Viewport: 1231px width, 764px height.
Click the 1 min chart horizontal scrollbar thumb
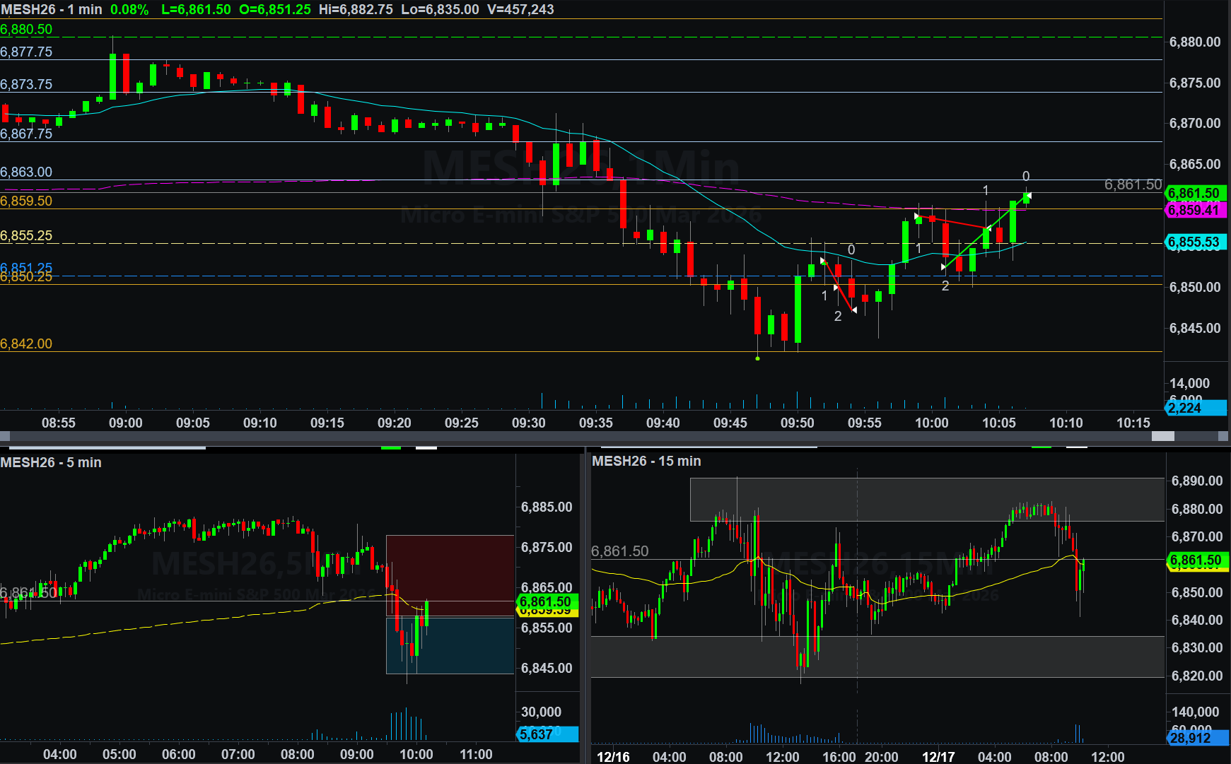[1162, 436]
